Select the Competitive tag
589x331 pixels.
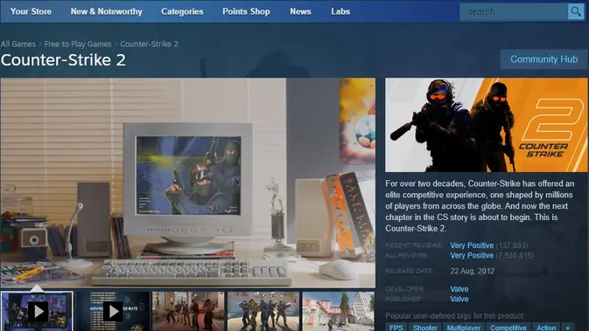[x=508, y=328]
